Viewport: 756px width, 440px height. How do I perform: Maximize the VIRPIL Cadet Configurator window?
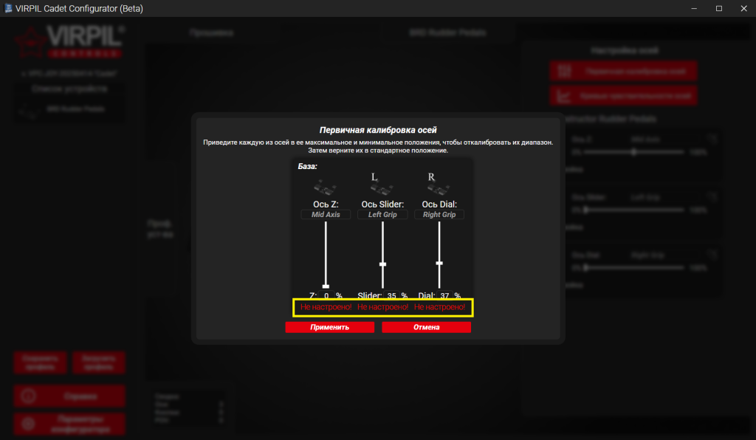(x=719, y=8)
